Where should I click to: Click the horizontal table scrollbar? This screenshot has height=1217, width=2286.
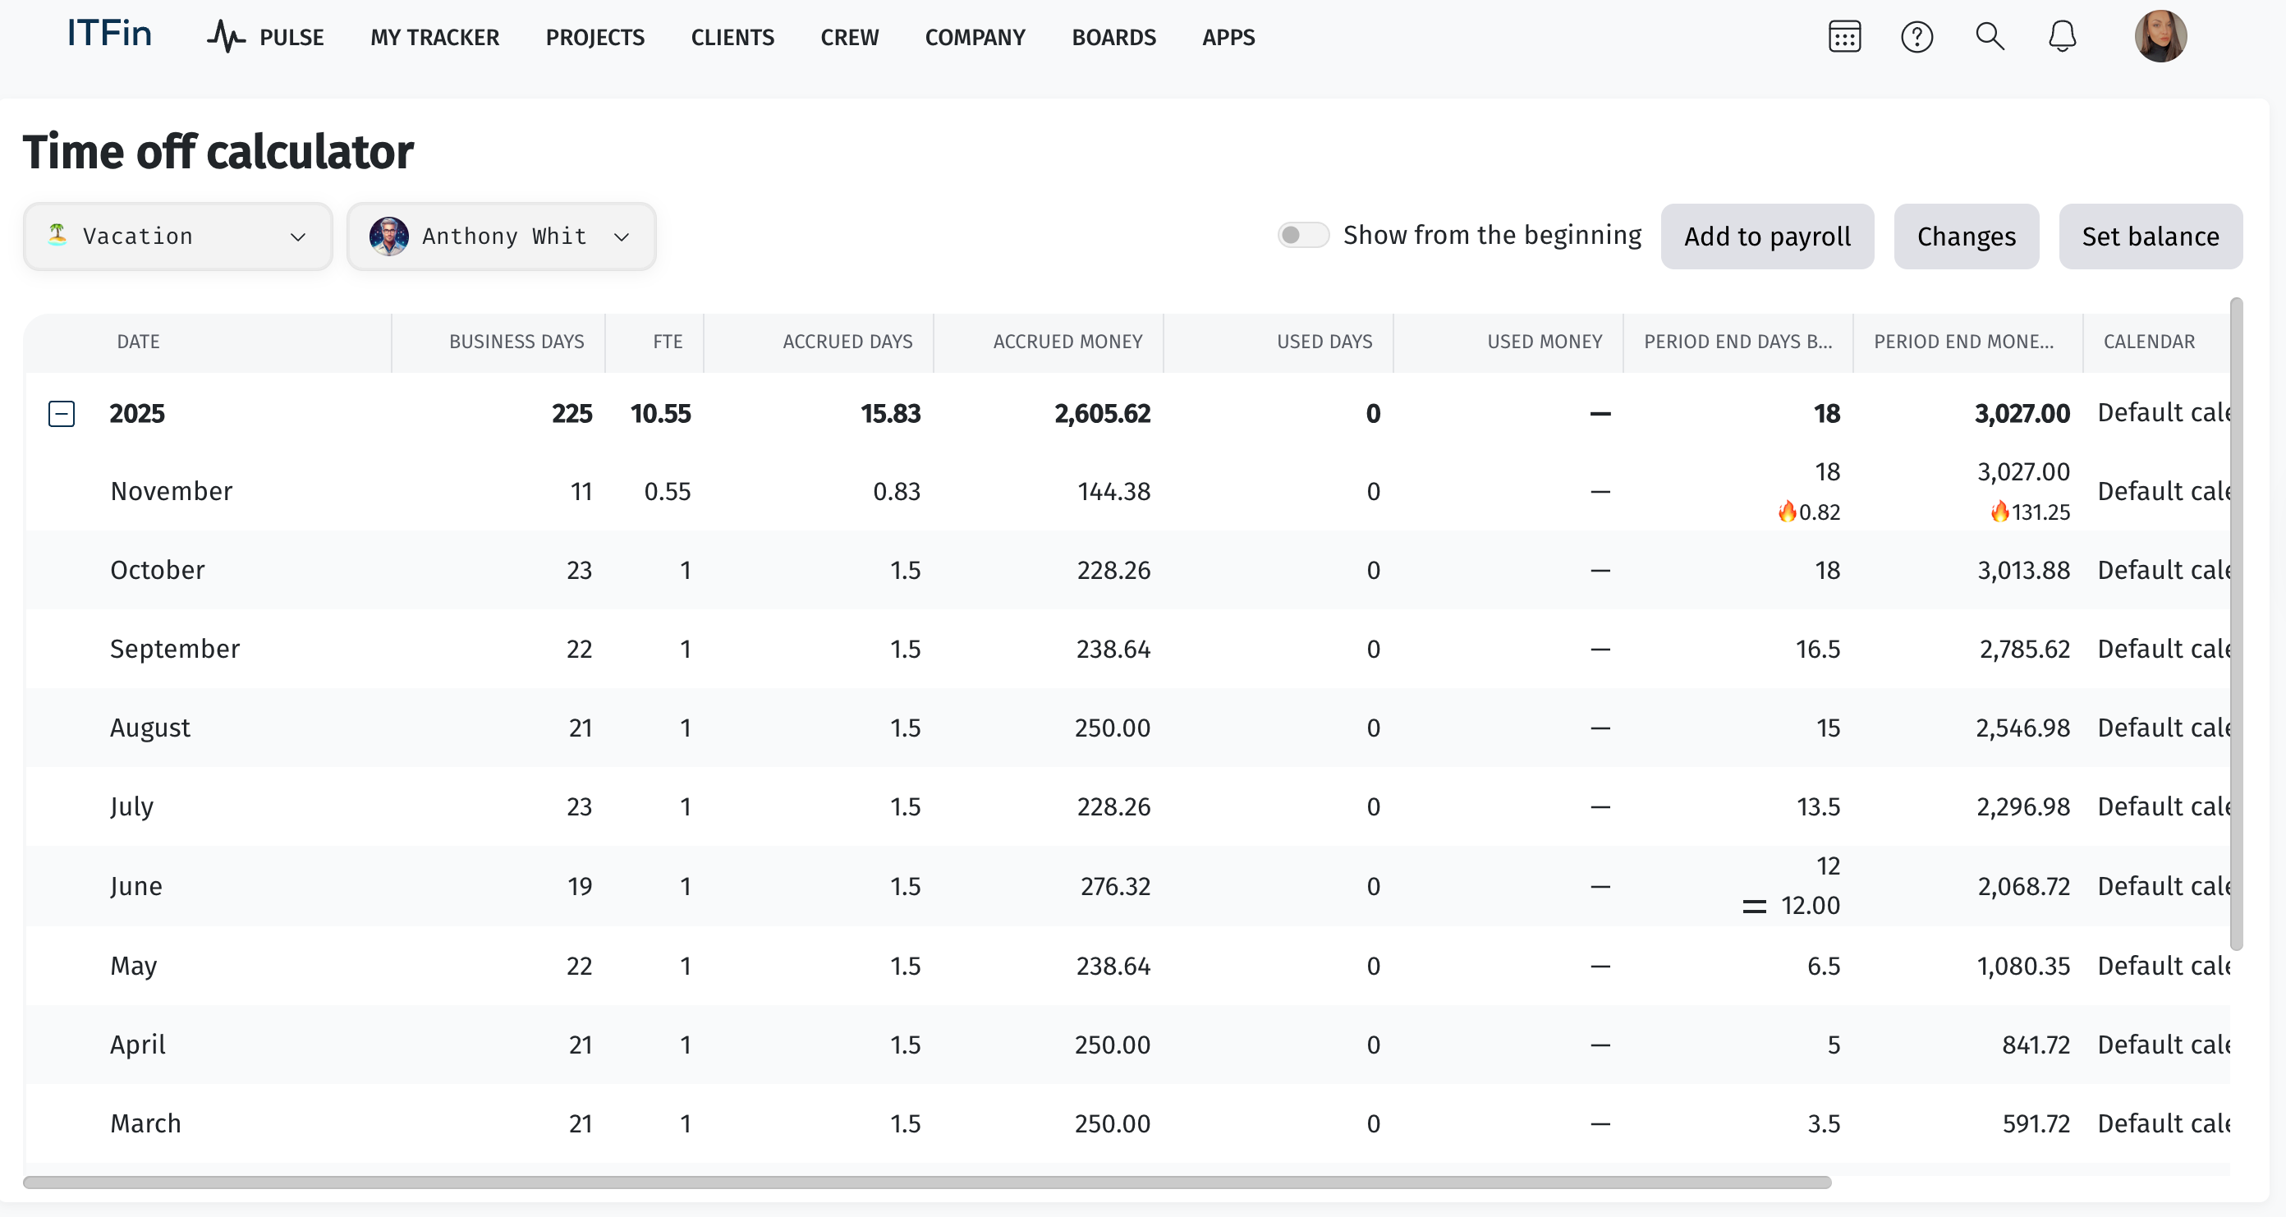[x=926, y=1182]
